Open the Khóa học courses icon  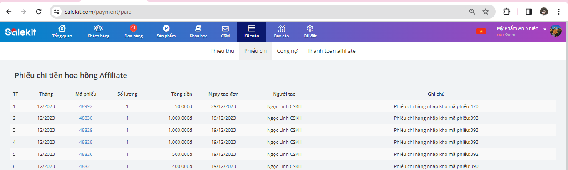(x=198, y=32)
